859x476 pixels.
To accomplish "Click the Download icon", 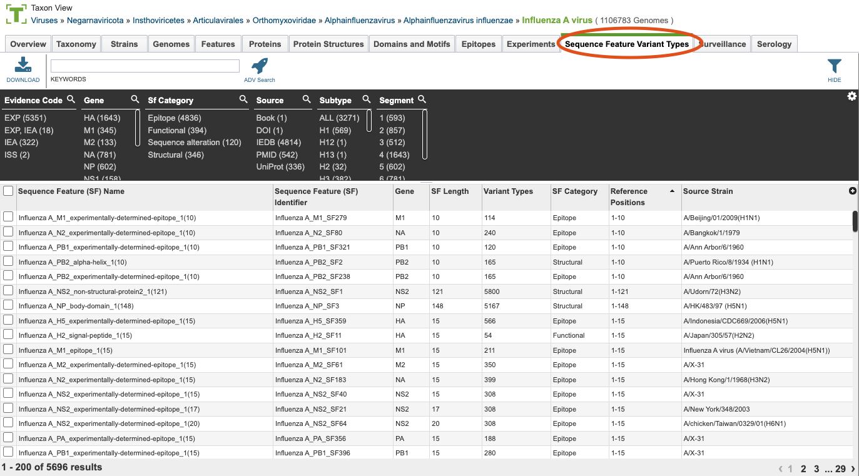I will (x=23, y=65).
